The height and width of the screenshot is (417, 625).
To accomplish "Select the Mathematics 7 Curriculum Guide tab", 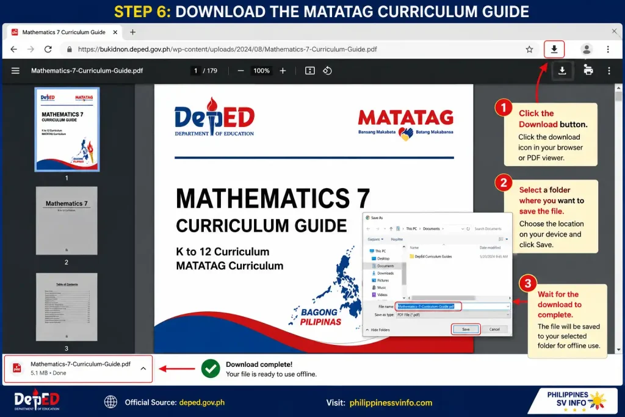I will pos(63,32).
